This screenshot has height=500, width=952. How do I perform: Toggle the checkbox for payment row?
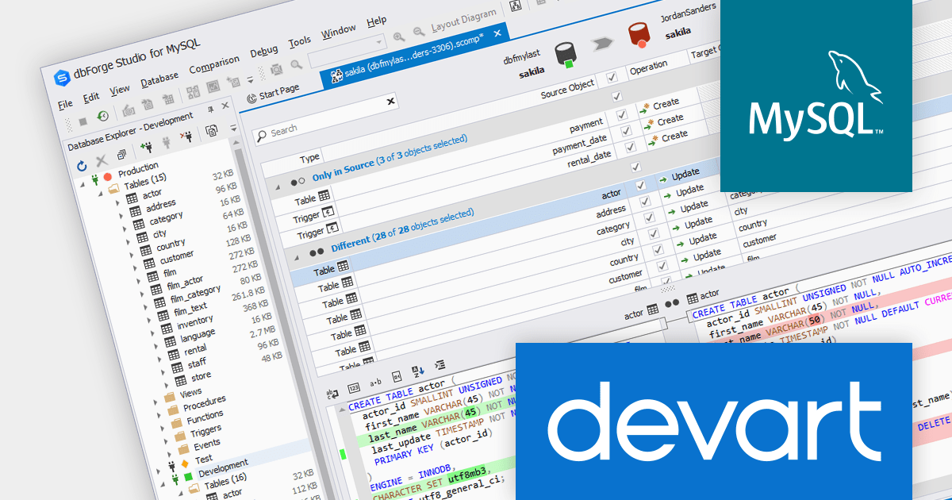[x=622, y=115]
